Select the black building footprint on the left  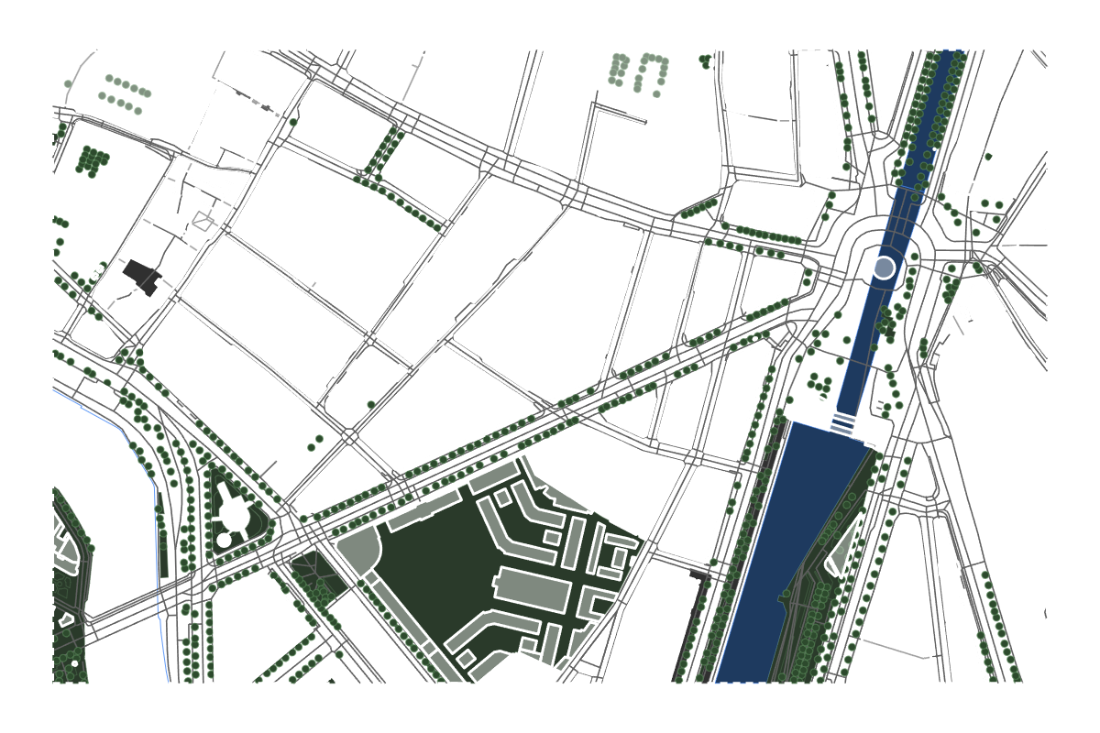[x=142, y=277]
